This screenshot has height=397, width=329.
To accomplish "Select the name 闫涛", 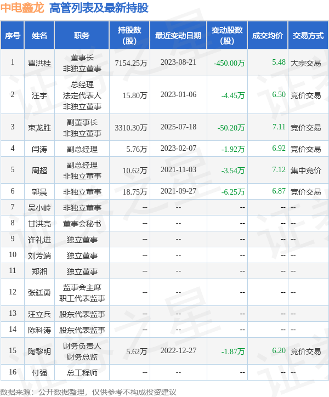I will click(39, 149).
